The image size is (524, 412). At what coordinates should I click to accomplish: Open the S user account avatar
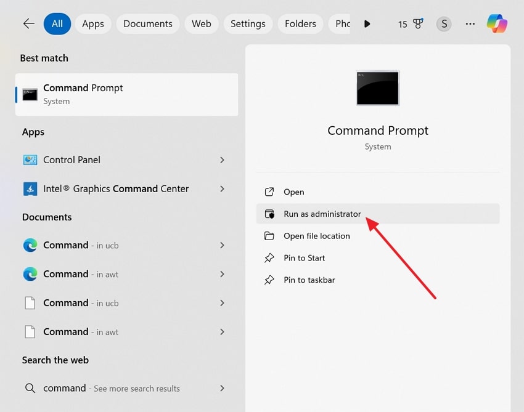point(444,23)
